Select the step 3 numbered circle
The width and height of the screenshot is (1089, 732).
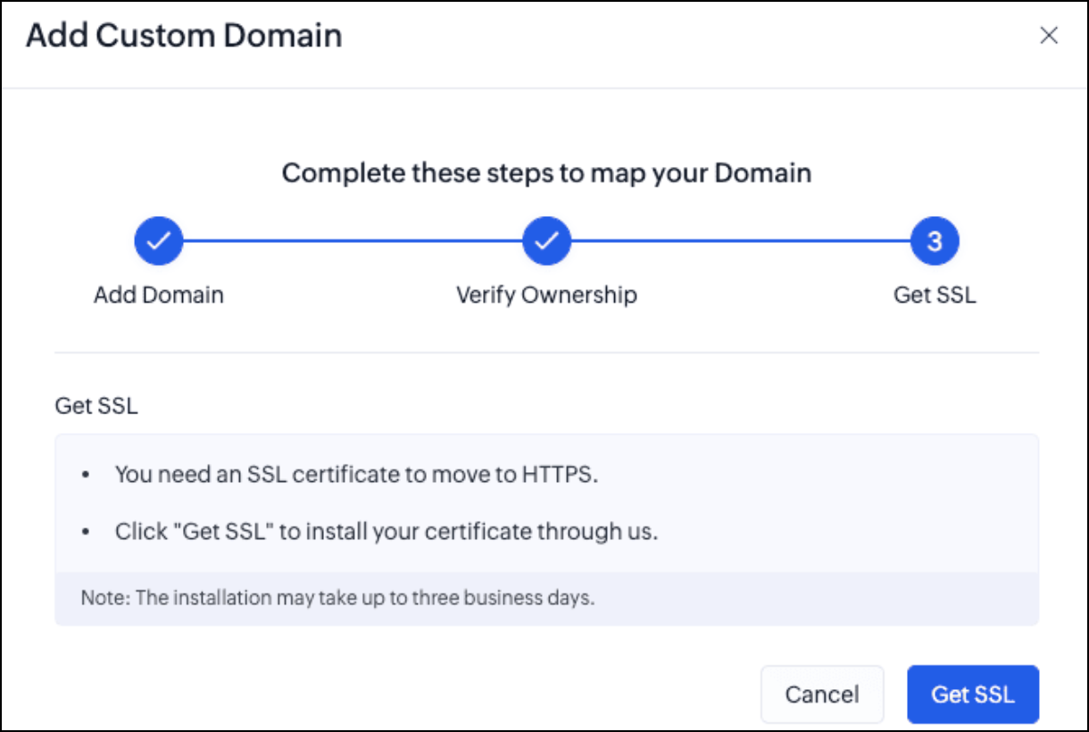935,241
